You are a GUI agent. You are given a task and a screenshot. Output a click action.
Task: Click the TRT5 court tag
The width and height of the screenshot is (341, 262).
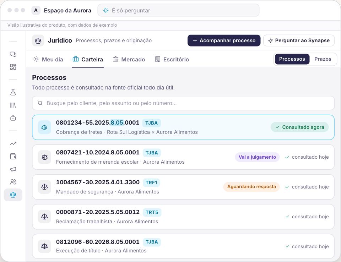[x=152, y=212]
